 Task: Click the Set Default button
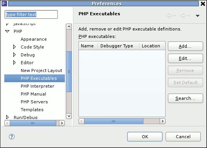click(186, 83)
